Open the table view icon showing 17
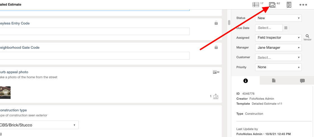The image size is (314, 137). point(256,4)
